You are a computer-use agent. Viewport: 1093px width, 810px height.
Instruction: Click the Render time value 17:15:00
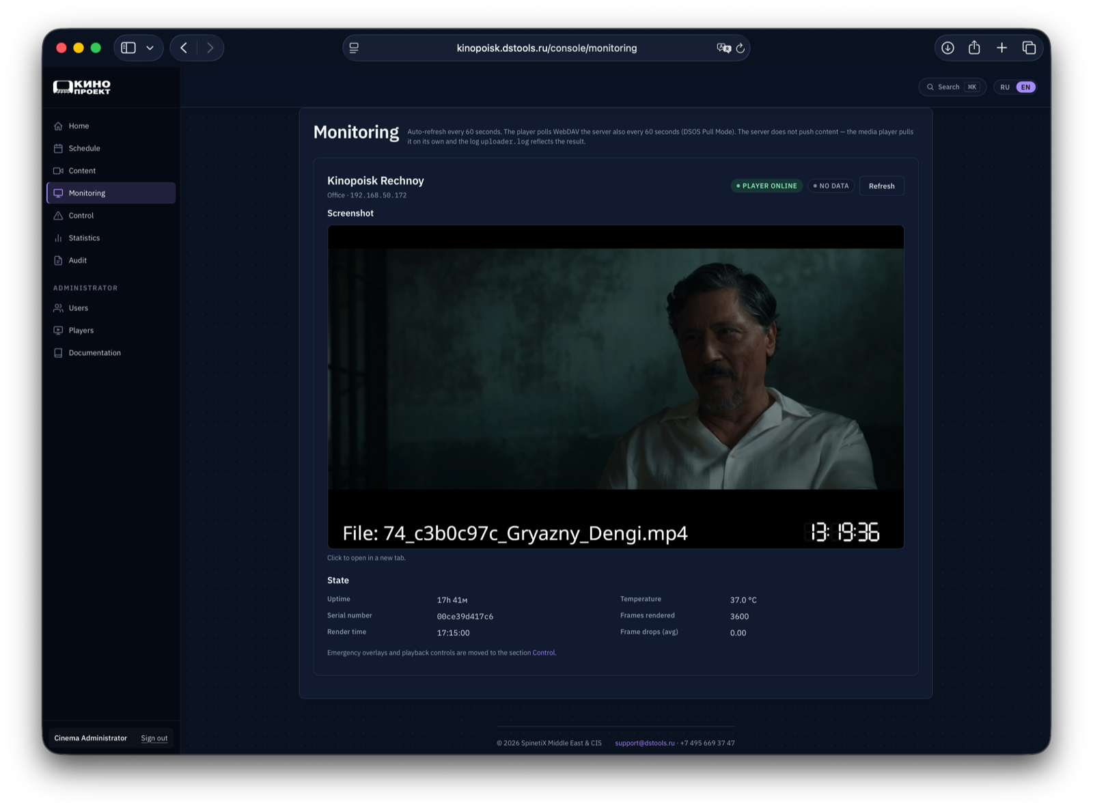point(453,633)
